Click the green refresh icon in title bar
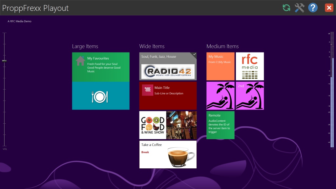The height and width of the screenshot is (189, 336). (286, 8)
